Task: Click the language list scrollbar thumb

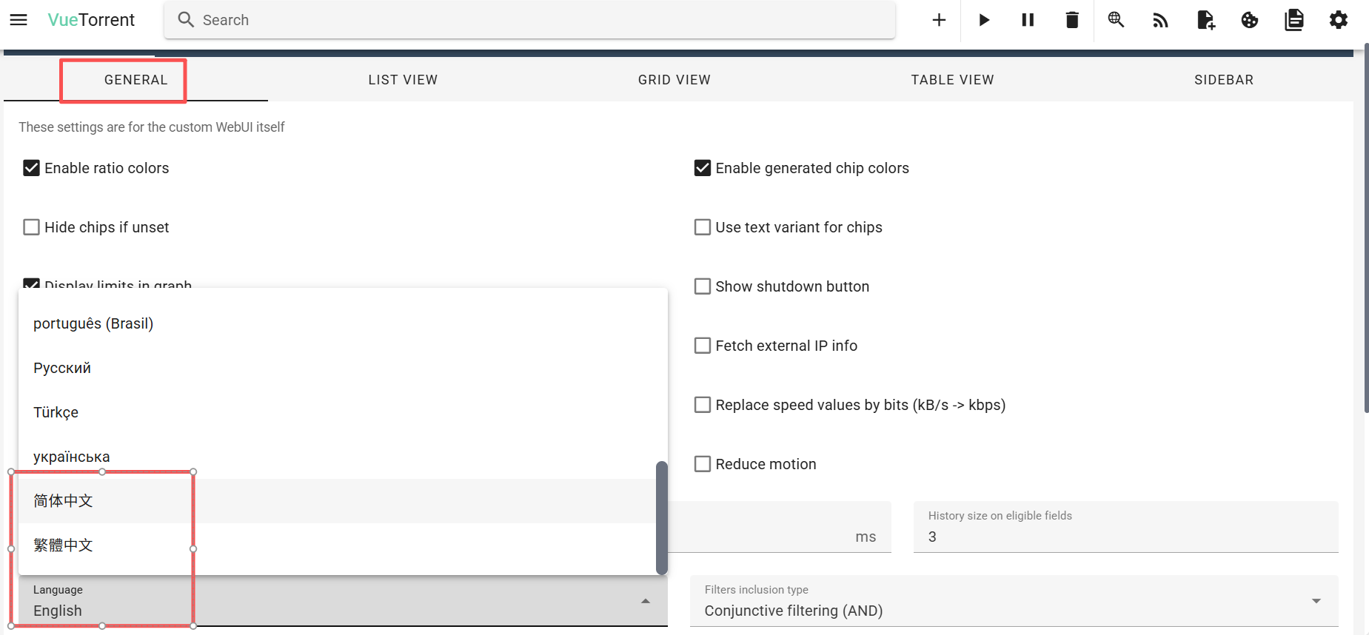Action: coord(662,518)
